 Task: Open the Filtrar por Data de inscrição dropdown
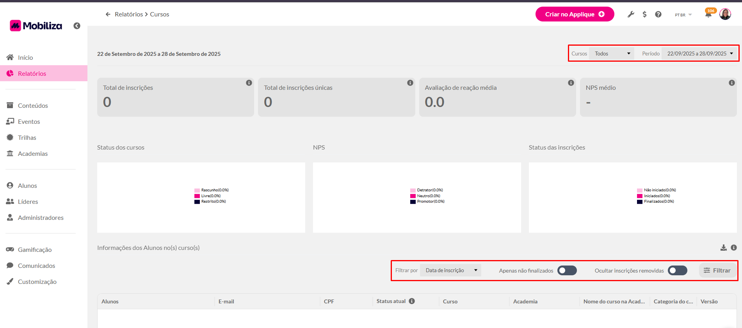click(x=451, y=270)
